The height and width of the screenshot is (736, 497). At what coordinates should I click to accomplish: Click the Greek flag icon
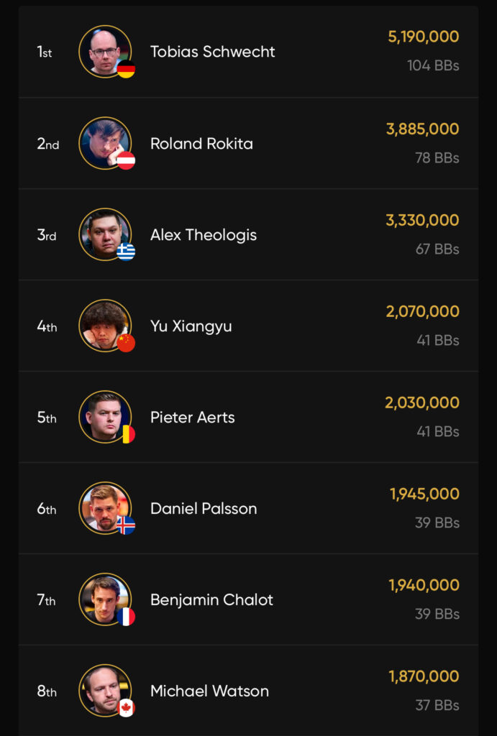pos(127,252)
